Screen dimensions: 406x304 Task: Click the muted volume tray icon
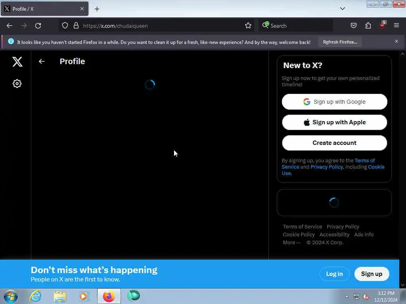366,297
